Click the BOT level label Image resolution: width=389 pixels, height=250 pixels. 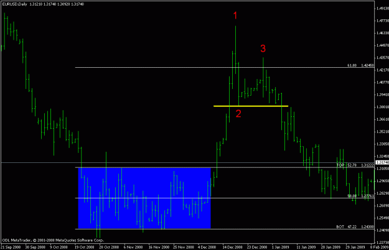tap(340, 227)
